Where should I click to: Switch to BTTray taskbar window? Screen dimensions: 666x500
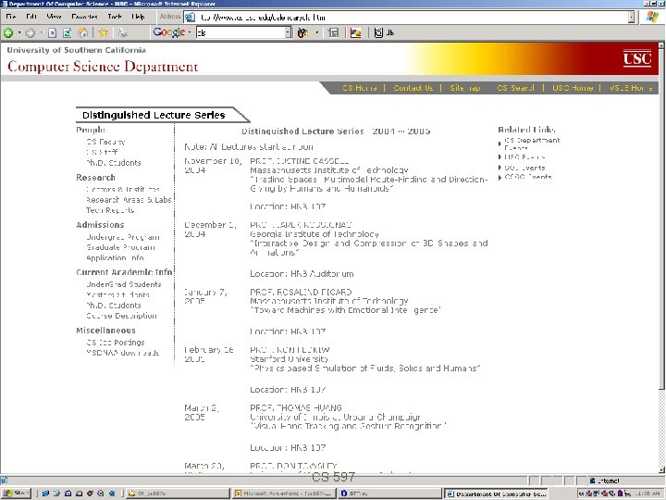[x=390, y=494]
